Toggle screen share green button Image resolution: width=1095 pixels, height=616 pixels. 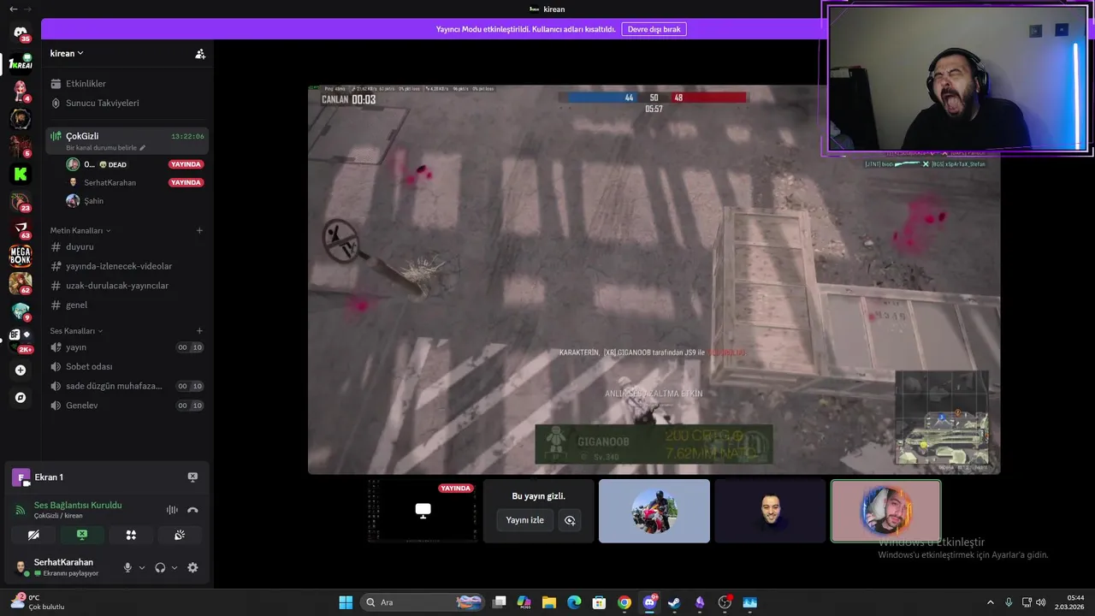coord(82,535)
